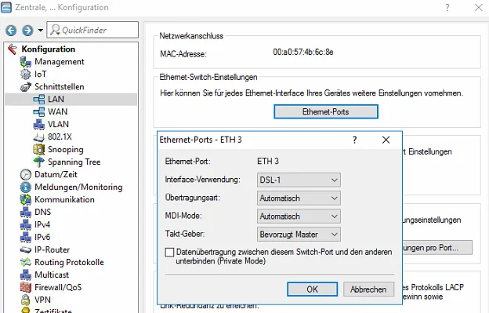Open the MDI-Mode dropdown
Image resolution: width=489 pixels, height=313 pixels.
point(299,217)
